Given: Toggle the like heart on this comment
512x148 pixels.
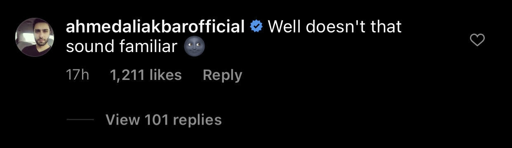Looking at the screenshot, I should coord(477,40).
